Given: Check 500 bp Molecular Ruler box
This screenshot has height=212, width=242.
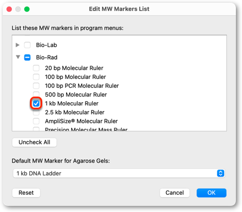Looking at the screenshot, I should pos(36,94).
